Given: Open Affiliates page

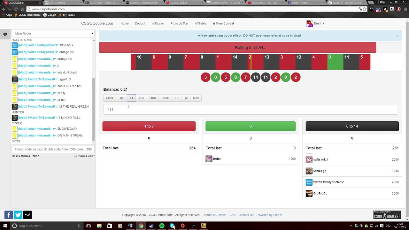Looking at the screenshot, I should pyautogui.click(x=201, y=24).
